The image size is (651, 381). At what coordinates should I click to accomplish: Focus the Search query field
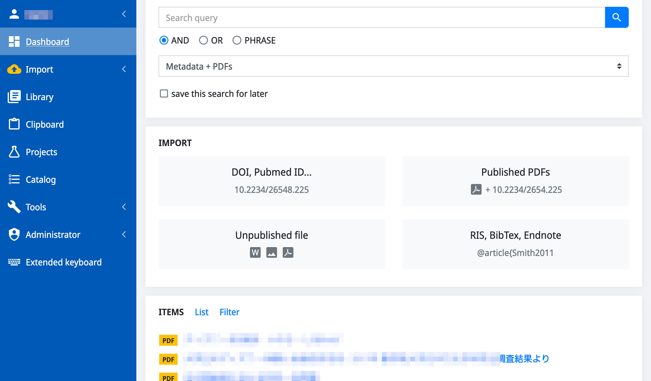click(382, 17)
